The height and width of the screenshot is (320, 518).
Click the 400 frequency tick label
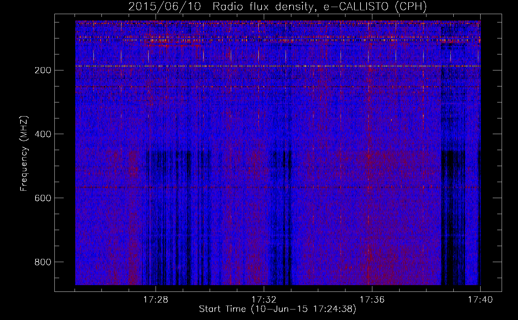(43, 134)
